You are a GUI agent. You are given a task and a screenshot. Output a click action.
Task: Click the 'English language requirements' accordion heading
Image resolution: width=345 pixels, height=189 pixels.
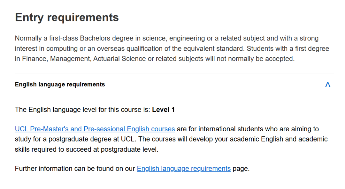point(60,84)
